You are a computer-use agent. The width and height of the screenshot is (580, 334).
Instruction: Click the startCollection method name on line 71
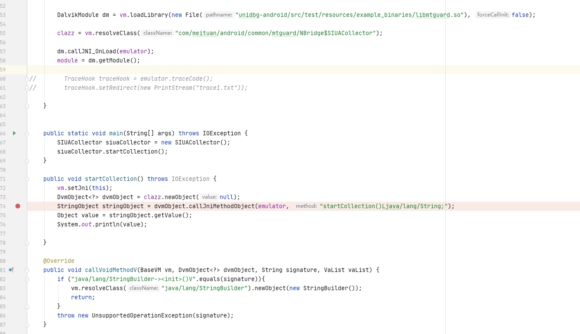point(110,179)
